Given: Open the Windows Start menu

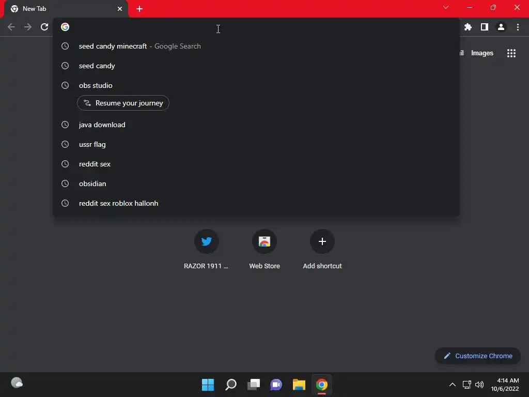Looking at the screenshot, I should coord(208,385).
